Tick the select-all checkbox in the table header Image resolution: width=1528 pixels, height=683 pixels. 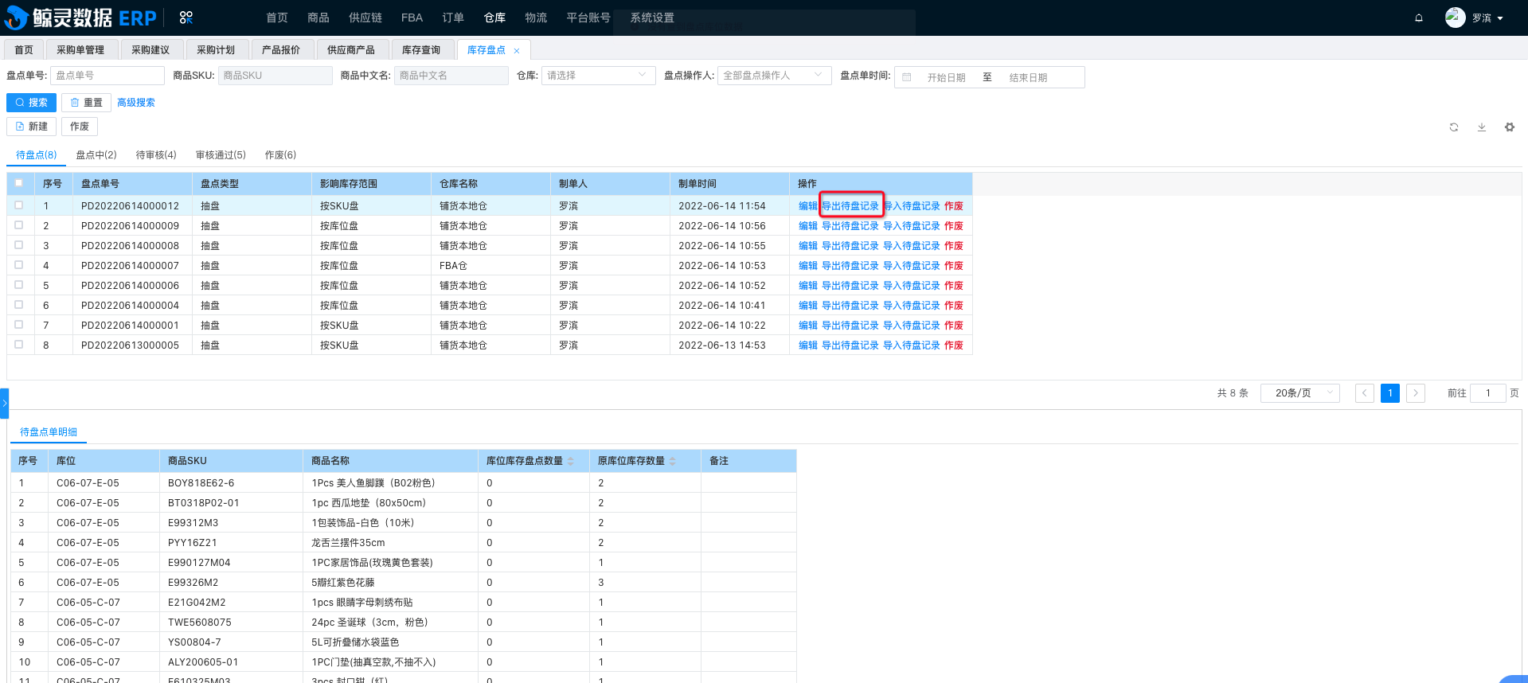pyautogui.click(x=19, y=183)
